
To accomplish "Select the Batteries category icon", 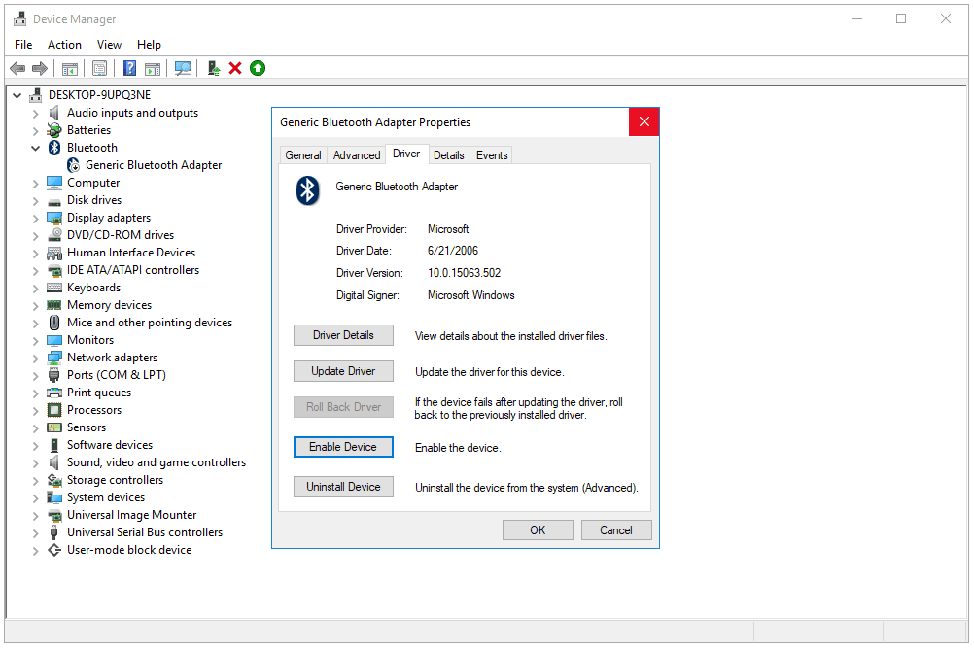I will pyautogui.click(x=54, y=130).
